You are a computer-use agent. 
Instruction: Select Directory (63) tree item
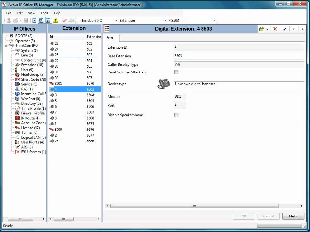pos(32,103)
